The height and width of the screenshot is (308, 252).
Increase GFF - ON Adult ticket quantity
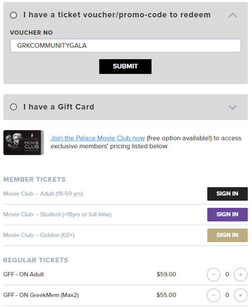coord(240,275)
